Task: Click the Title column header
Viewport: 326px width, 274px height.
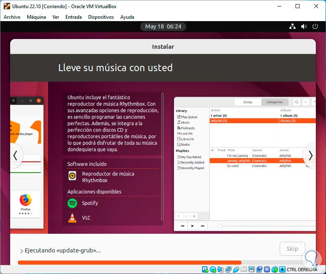Action: 231,150
